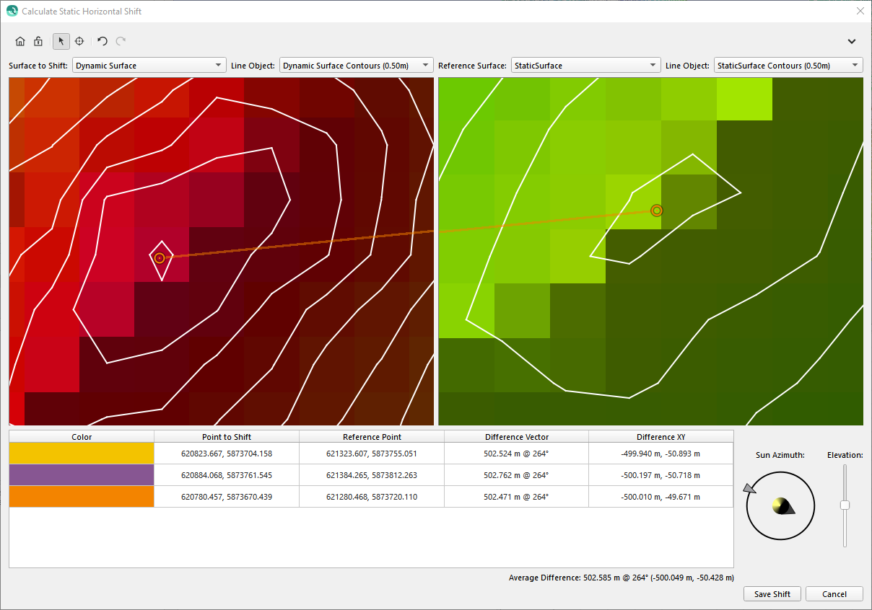The width and height of the screenshot is (872, 610).
Task: Click the Sun Azimuth dial arrow
Action: pyautogui.click(x=750, y=489)
